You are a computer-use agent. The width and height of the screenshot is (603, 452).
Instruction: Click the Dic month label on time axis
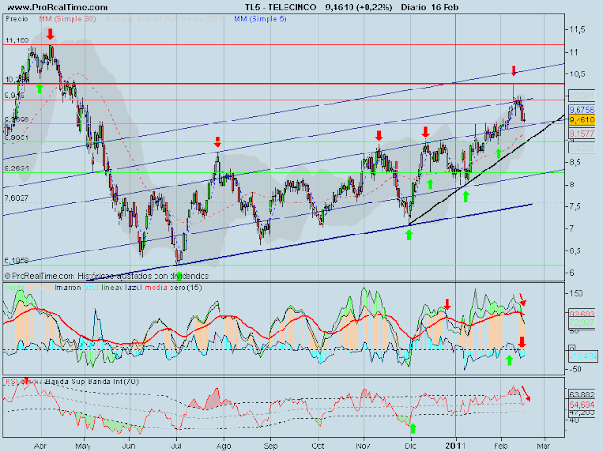pos(411,446)
